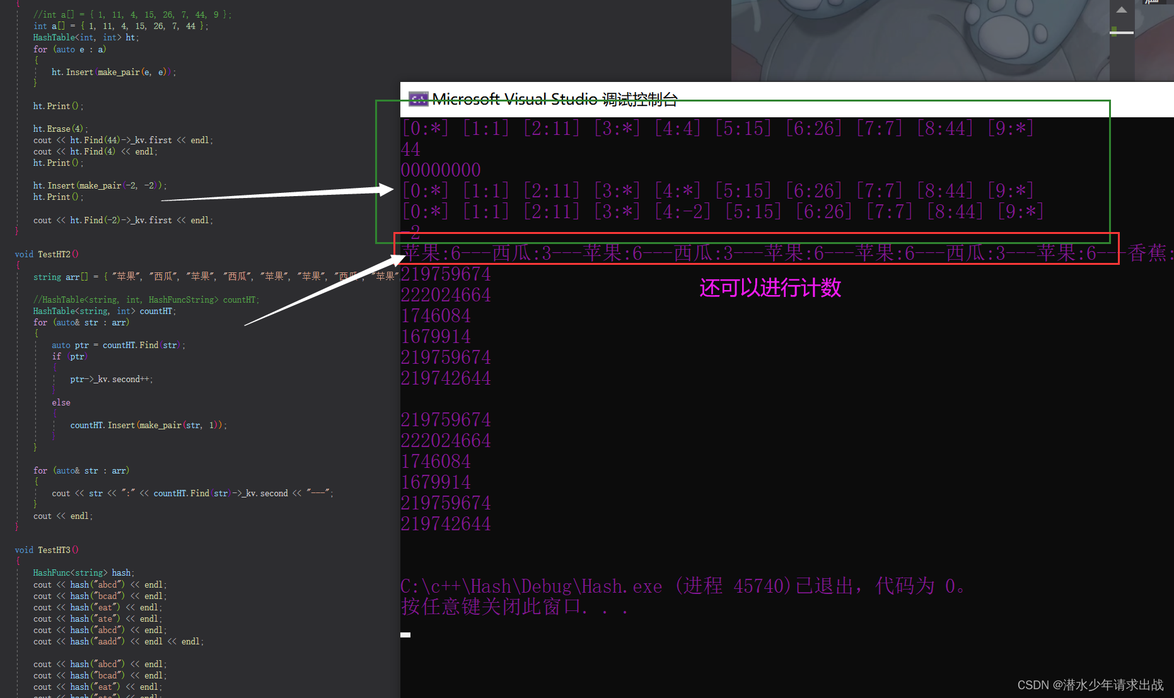1174x698 pixels.
Task: Click the 'hash("aadd")' cout line
Action: click(119, 641)
